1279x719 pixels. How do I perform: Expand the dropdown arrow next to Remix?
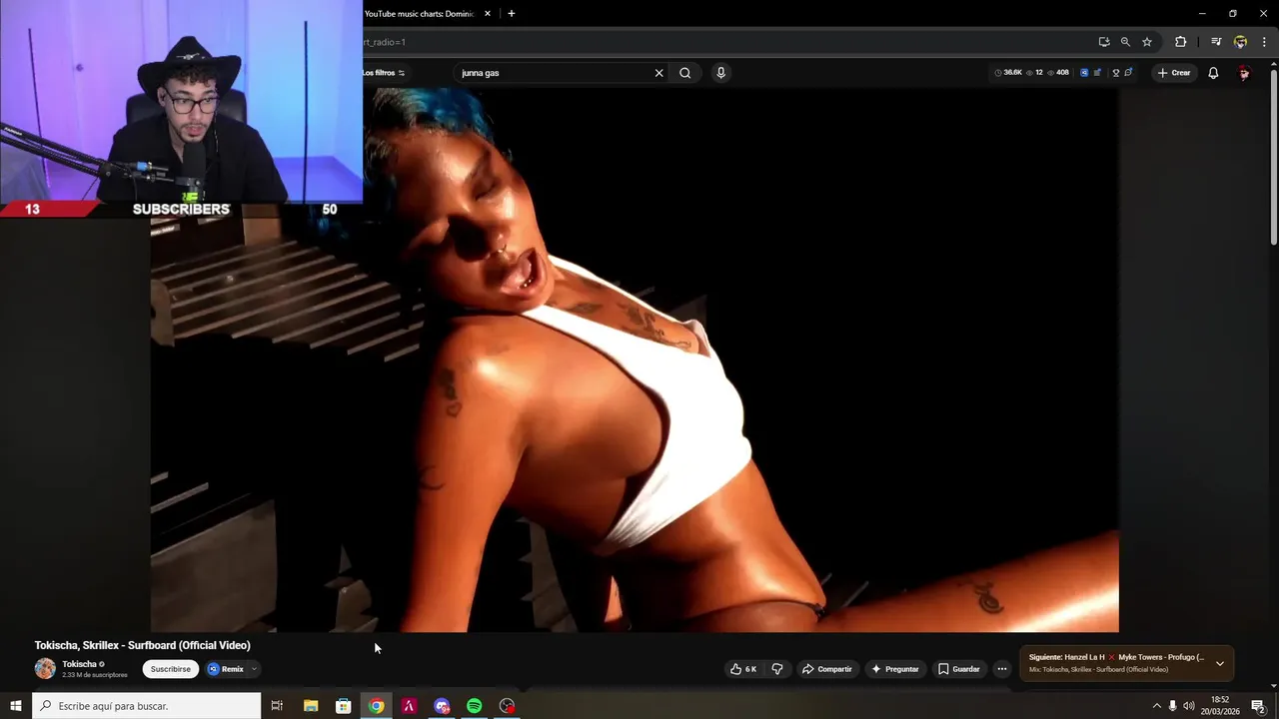254,669
